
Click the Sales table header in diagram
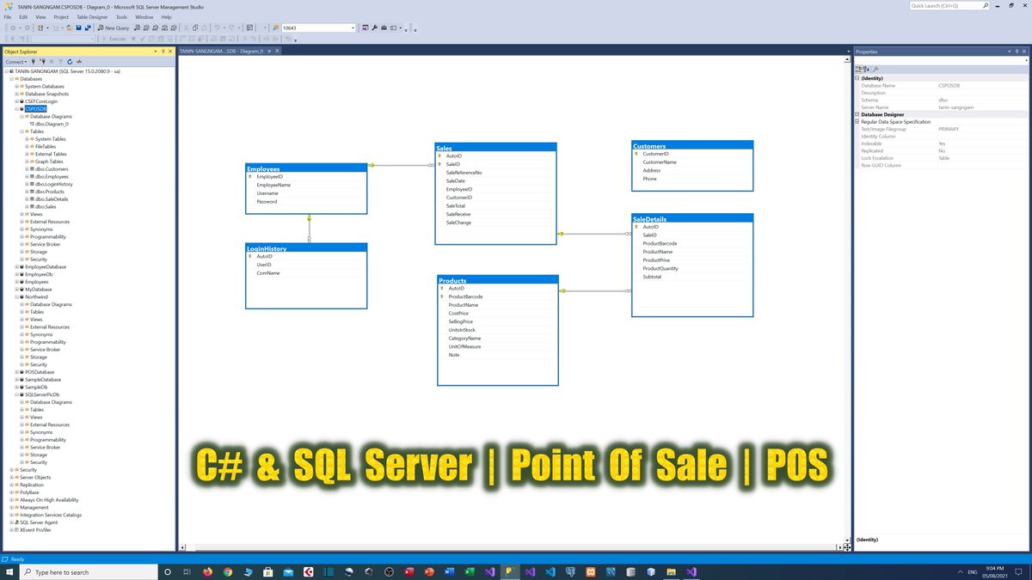[x=495, y=148]
